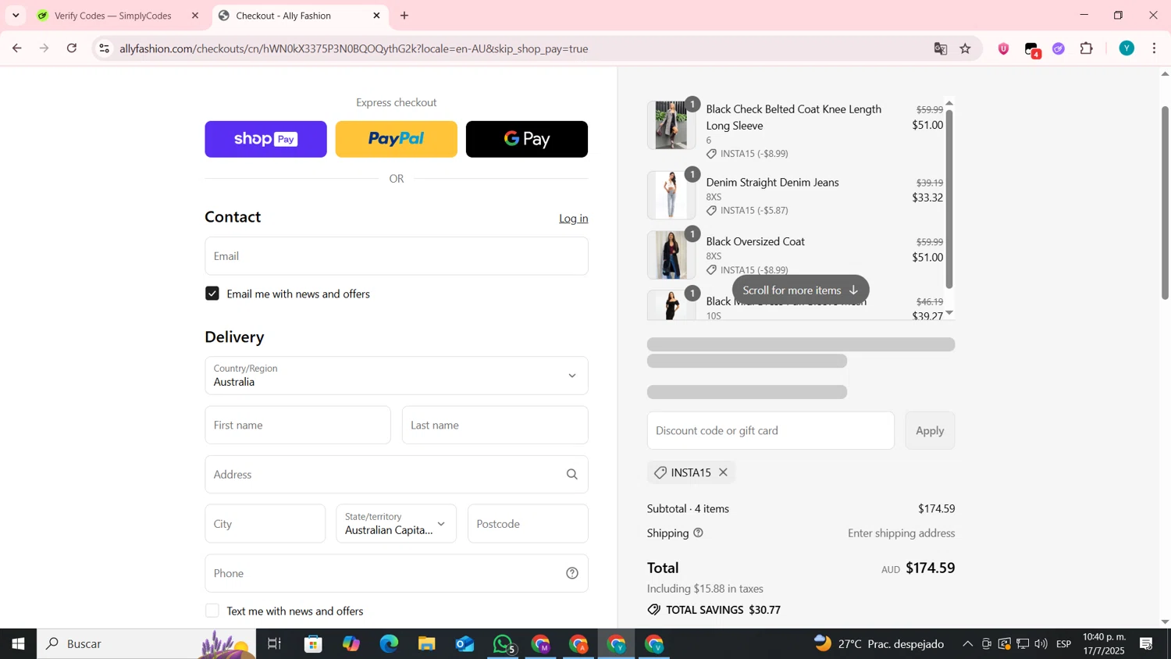Open the volume control icon
1171x659 pixels.
point(1041,644)
